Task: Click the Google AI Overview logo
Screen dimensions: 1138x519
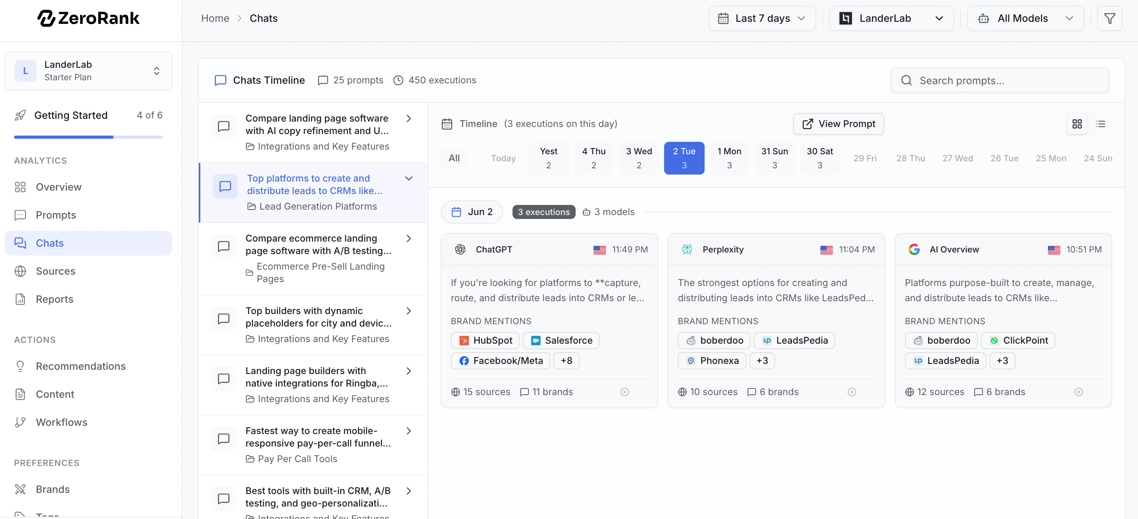Action: tap(914, 249)
